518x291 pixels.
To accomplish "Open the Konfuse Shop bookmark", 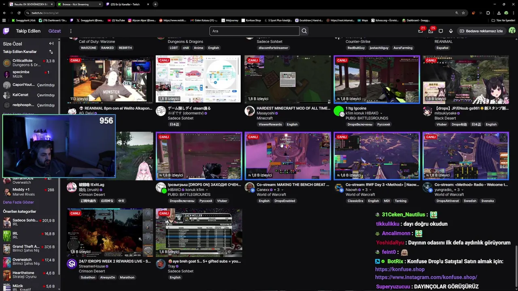I will [251, 20].
